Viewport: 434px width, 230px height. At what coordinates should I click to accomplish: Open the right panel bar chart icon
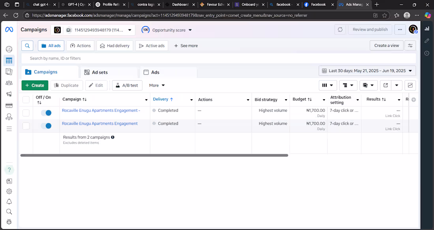tap(427, 28)
